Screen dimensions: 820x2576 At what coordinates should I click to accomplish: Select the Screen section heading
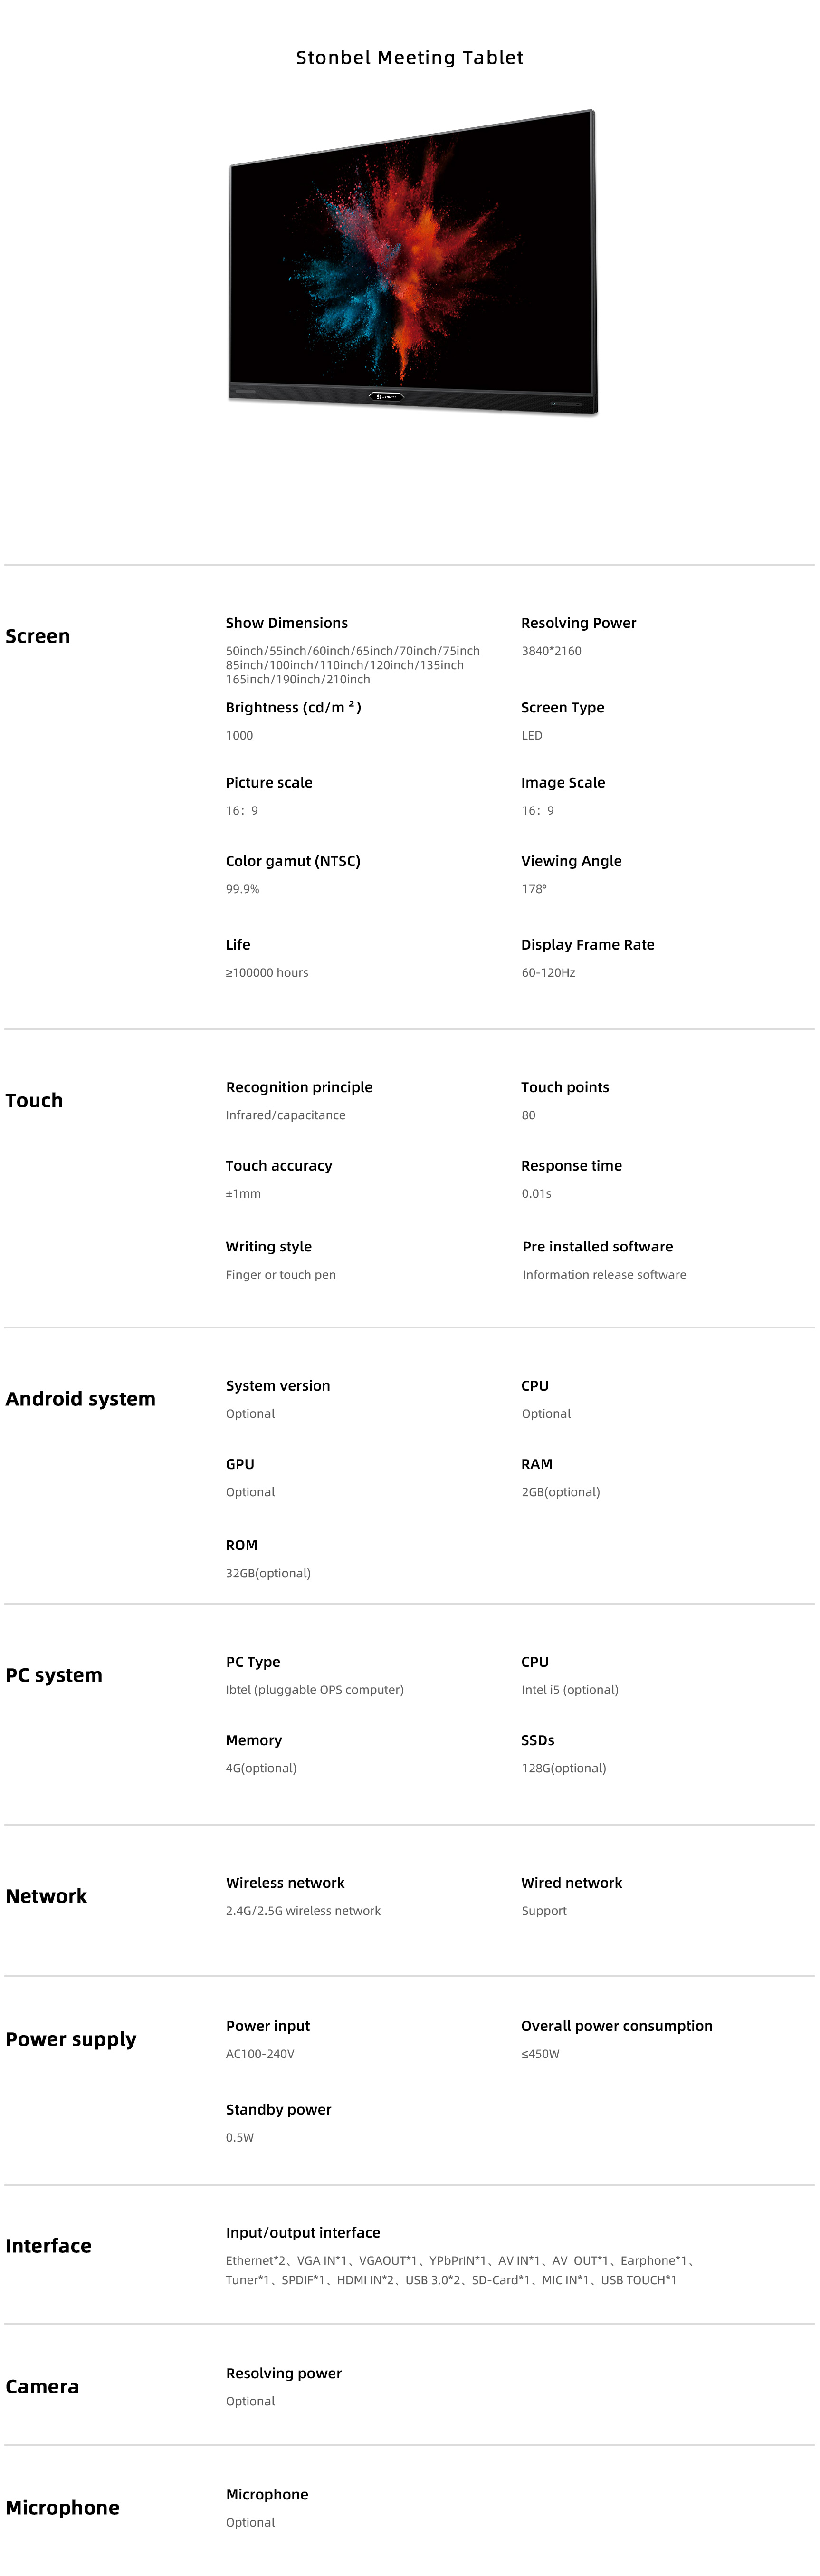coord(38,636)
